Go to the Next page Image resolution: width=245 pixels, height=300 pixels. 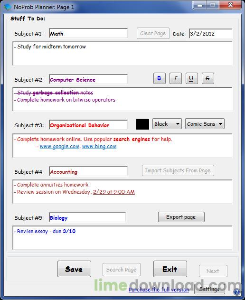213,271
